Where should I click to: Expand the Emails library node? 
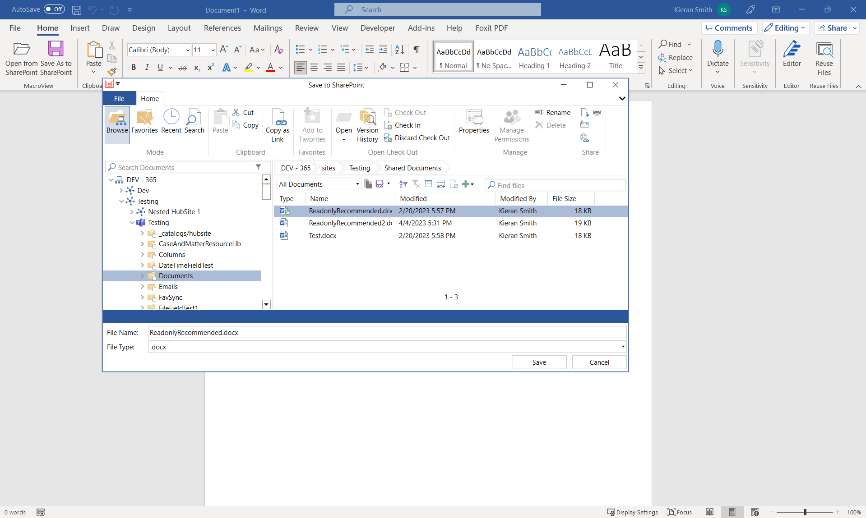(x=142, y=287)
